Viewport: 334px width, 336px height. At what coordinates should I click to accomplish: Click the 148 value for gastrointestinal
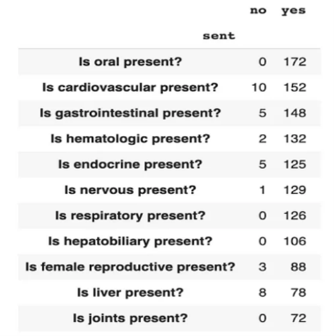click(295, 113)
